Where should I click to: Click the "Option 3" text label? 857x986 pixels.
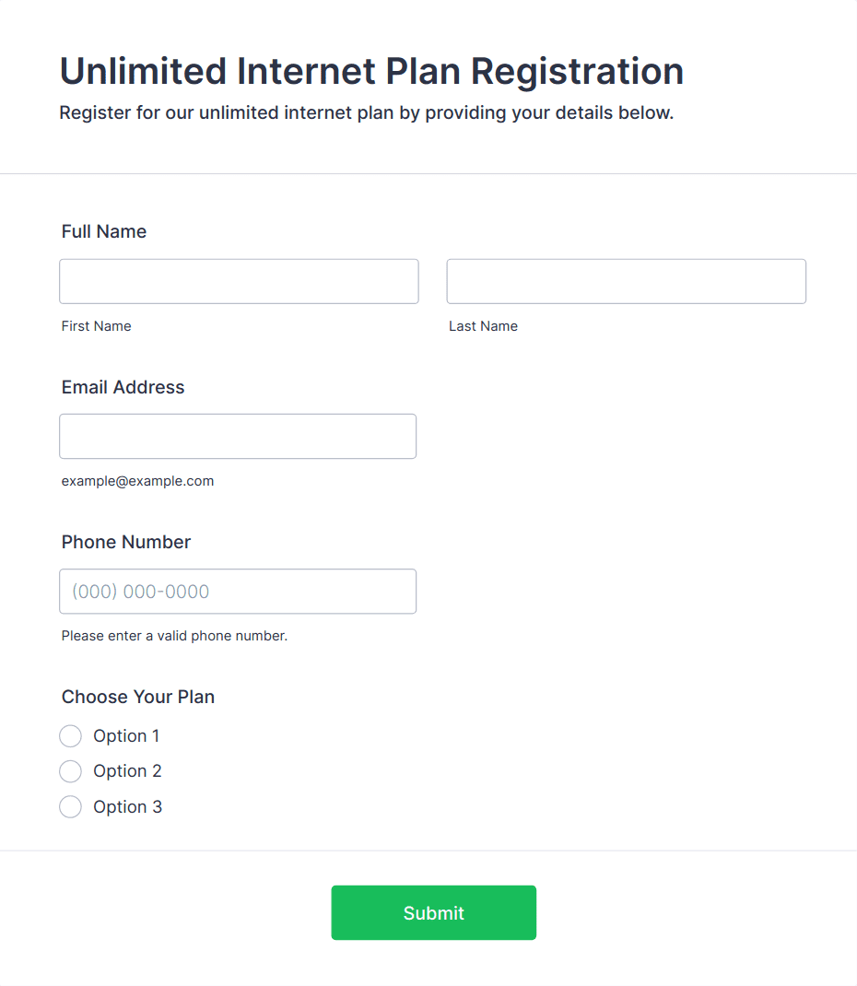[127, 807]
